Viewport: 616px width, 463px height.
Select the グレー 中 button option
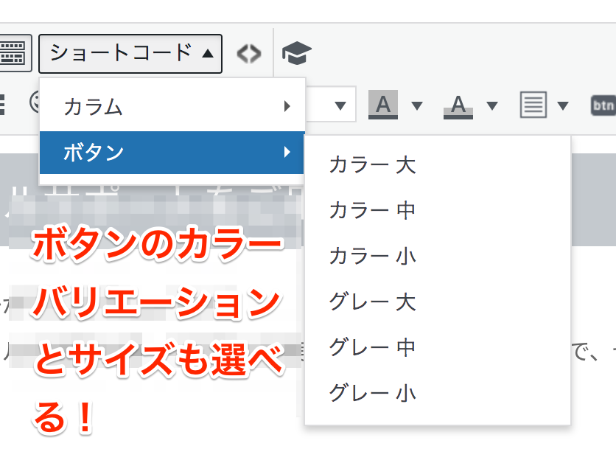pos(372,347)
